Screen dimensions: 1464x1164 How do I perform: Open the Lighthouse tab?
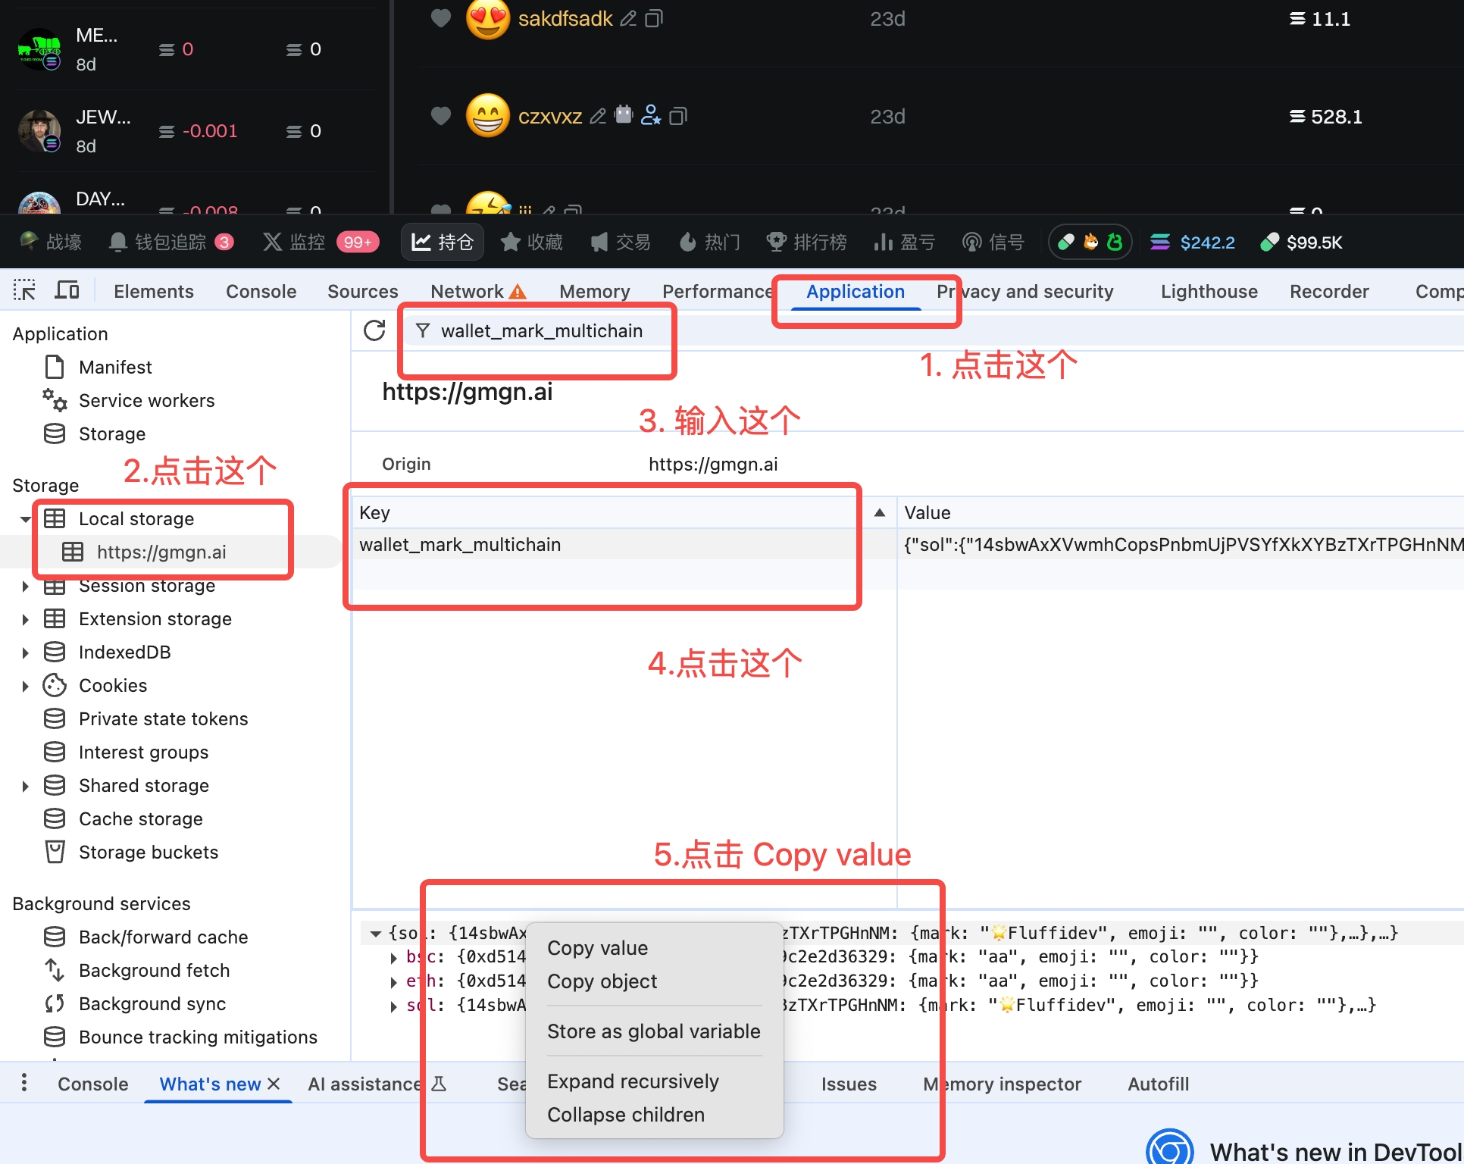pyautogui.click(x=1209, y=292)
